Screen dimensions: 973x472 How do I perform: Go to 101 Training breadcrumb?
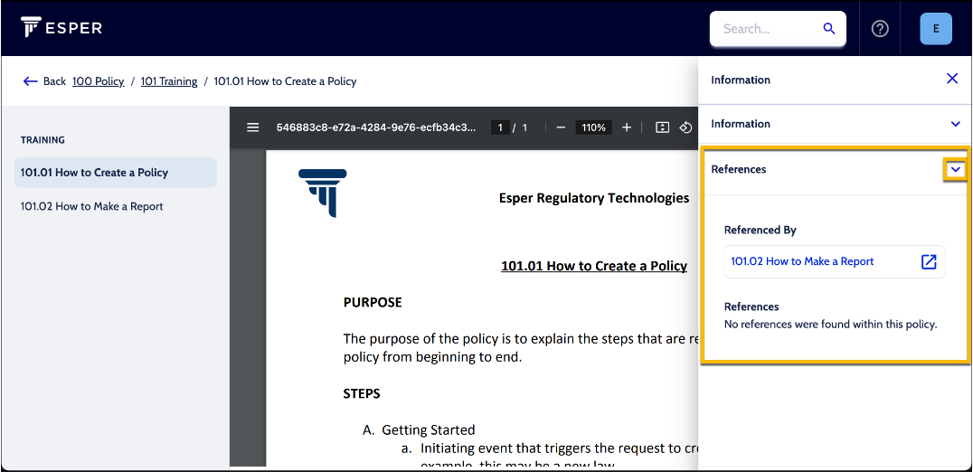point(169,81)
